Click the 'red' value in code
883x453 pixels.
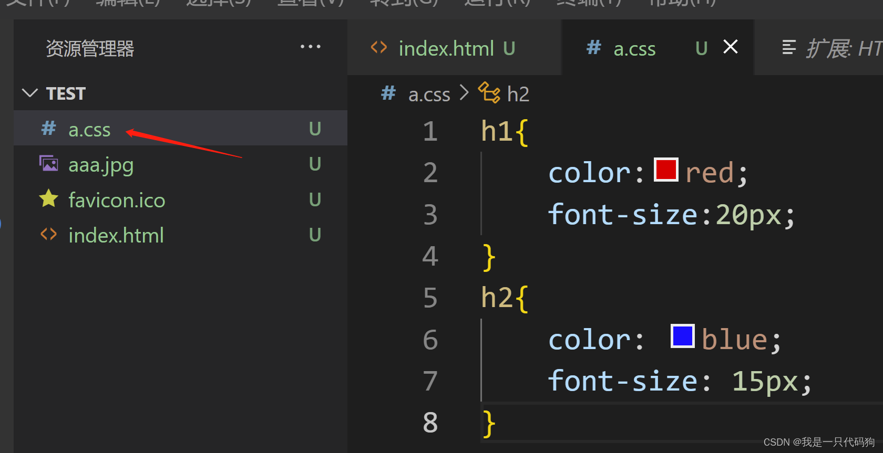pos(710,173)
